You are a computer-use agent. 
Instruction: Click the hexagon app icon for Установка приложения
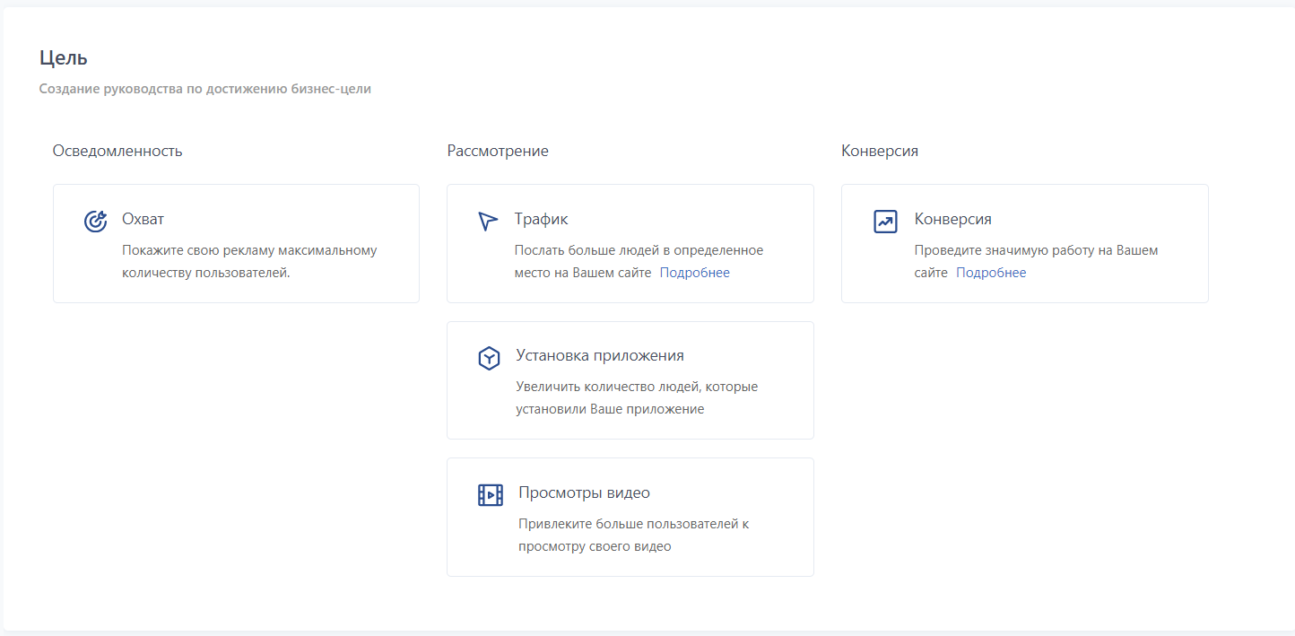489,359
